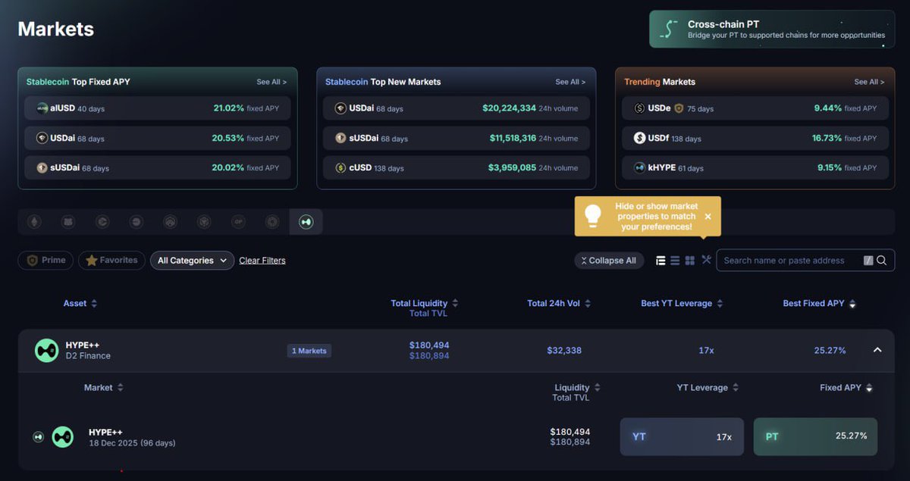
Task: Select the PT 25.27% button for HYPE++
Action: (x=815, y=436)
